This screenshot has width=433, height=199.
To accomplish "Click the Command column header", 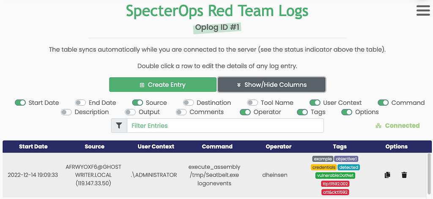I will click(x=217, y=147).
